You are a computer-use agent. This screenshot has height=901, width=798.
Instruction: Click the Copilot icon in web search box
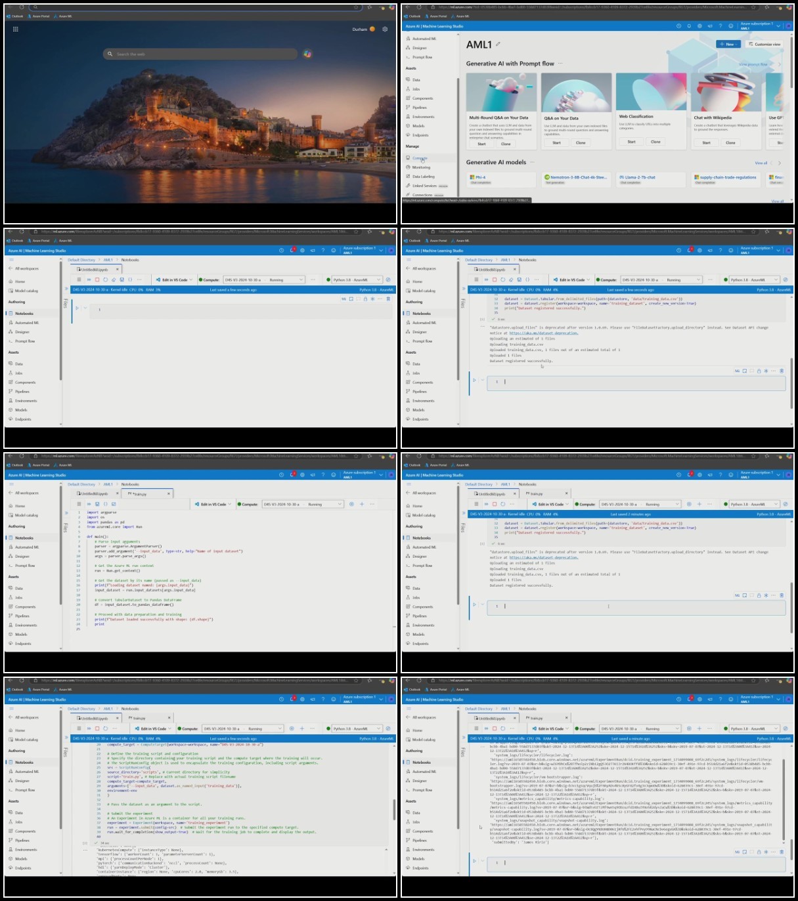pyautogui.click(x=307, y=54)
